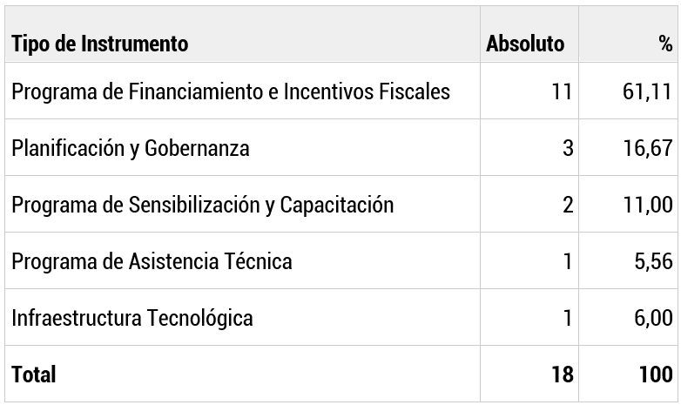681x405 pixels.
Task: Click the 6,00 percentage cell
Action: (x=652, y=318)
